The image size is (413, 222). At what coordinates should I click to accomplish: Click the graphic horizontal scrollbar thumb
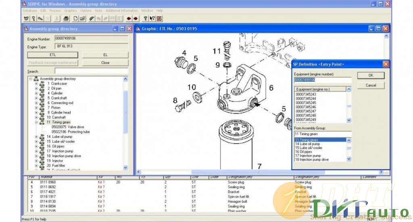click(258, 172)
